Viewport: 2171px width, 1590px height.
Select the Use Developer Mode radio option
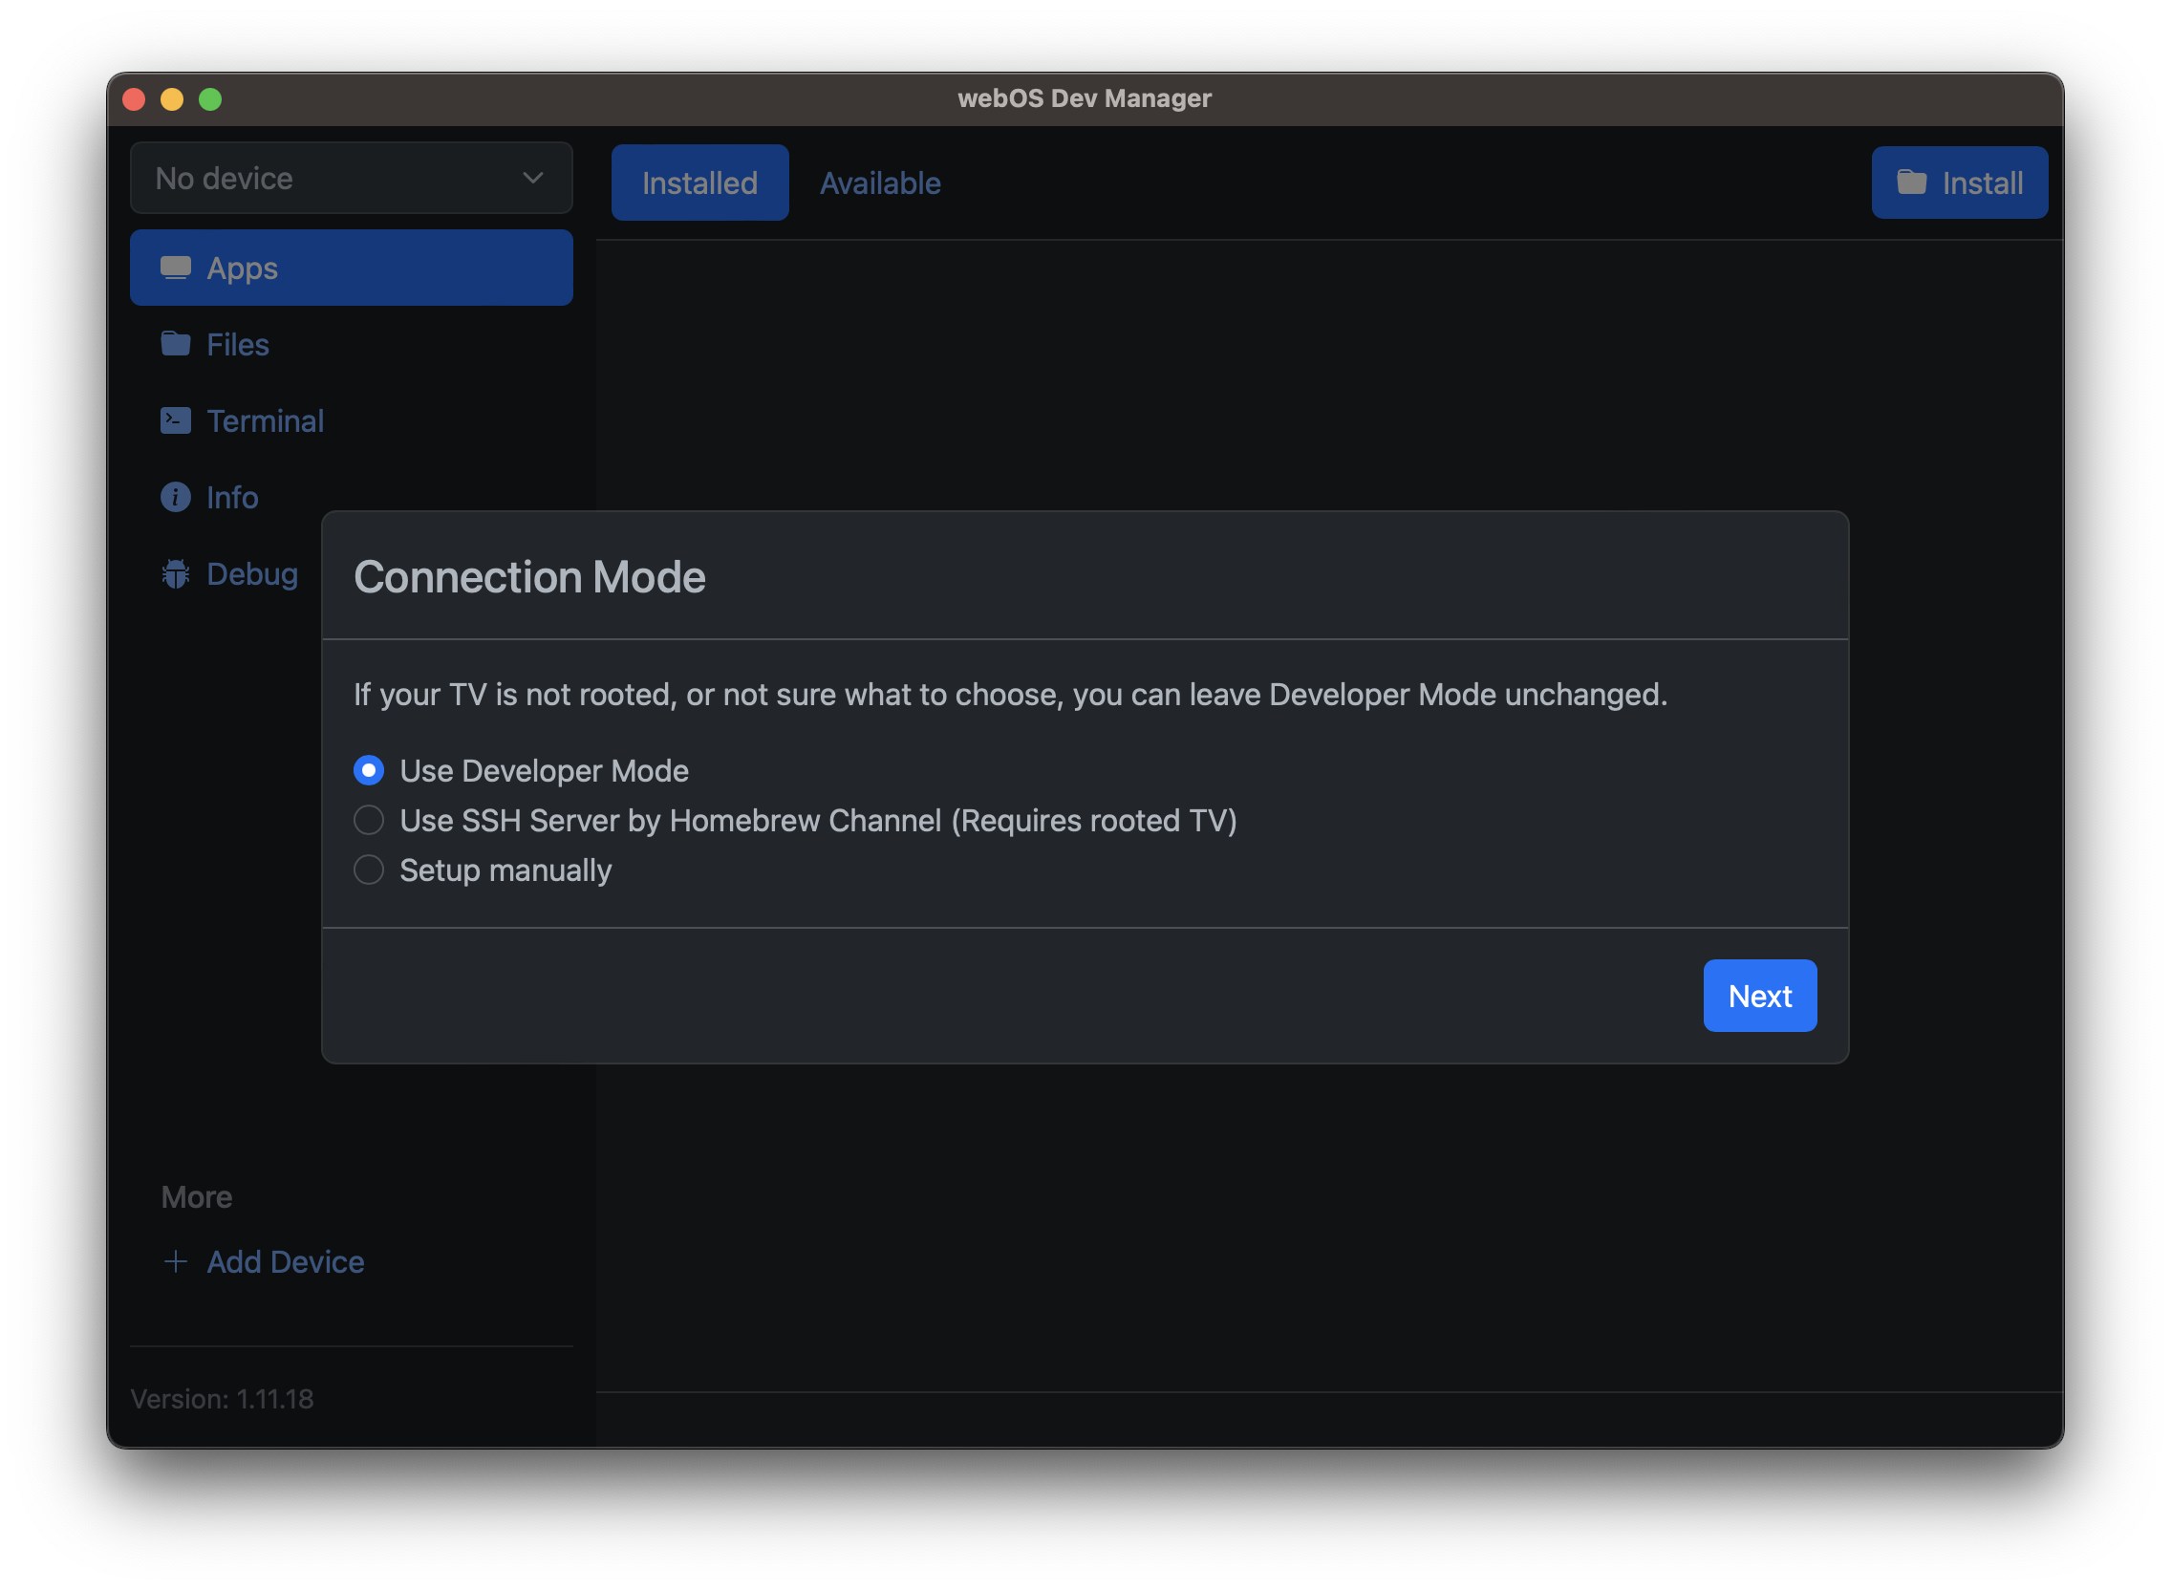click(369, 770)
